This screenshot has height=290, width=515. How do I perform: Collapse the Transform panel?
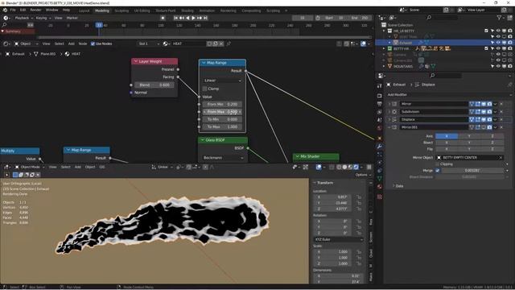pyautogui.click(x=315, y=183)
